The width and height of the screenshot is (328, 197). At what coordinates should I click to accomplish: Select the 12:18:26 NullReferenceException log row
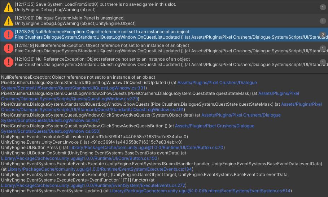(164, 35)
